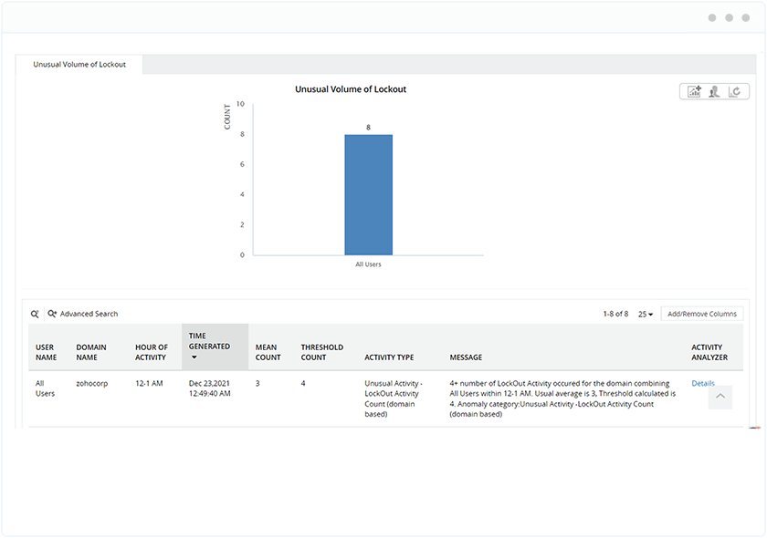Click the 1-8 of 8 pagination text
The image size is (767, 538).
point(615,314)
